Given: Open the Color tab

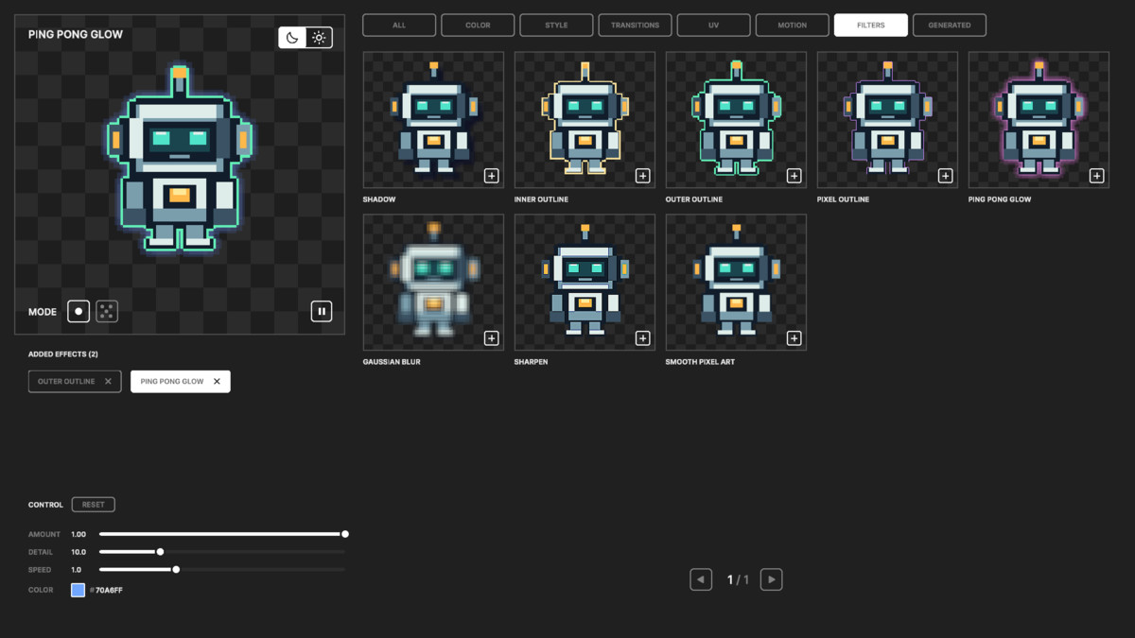Looking at the screenshot, I should click(478, 26).
